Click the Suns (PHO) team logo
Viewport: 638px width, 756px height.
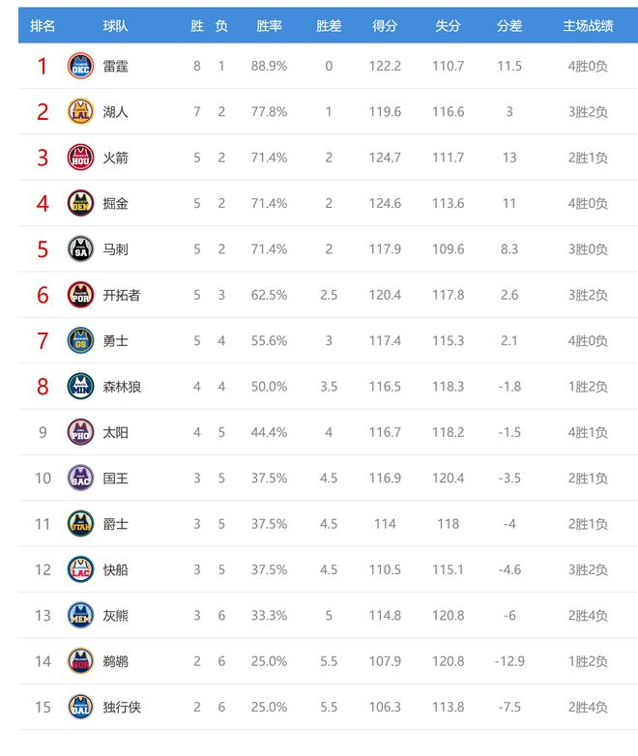coord(80,432)
